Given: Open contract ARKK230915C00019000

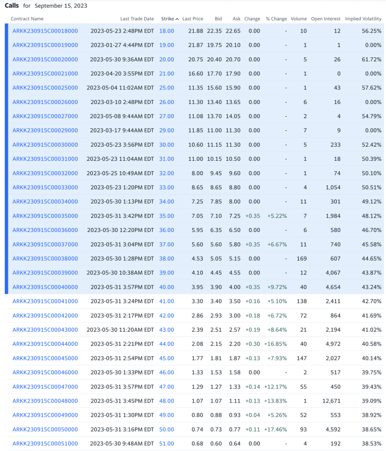Looking at the screenshot, I should (x=45, y=45).
